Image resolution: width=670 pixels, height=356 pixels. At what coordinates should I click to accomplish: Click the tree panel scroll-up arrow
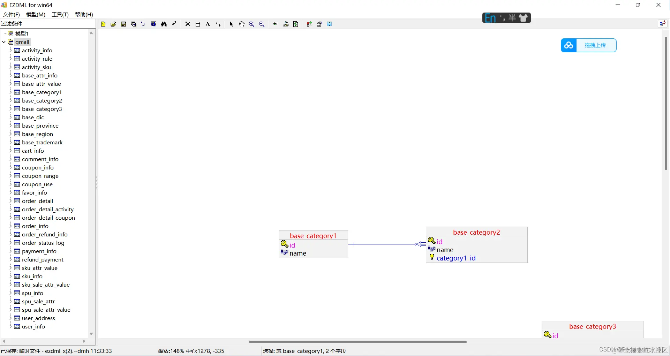tap(91, 33)
